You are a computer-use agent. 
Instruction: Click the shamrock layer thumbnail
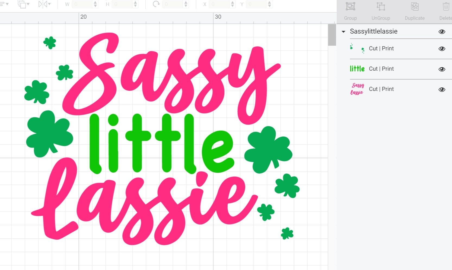point(357,48)
